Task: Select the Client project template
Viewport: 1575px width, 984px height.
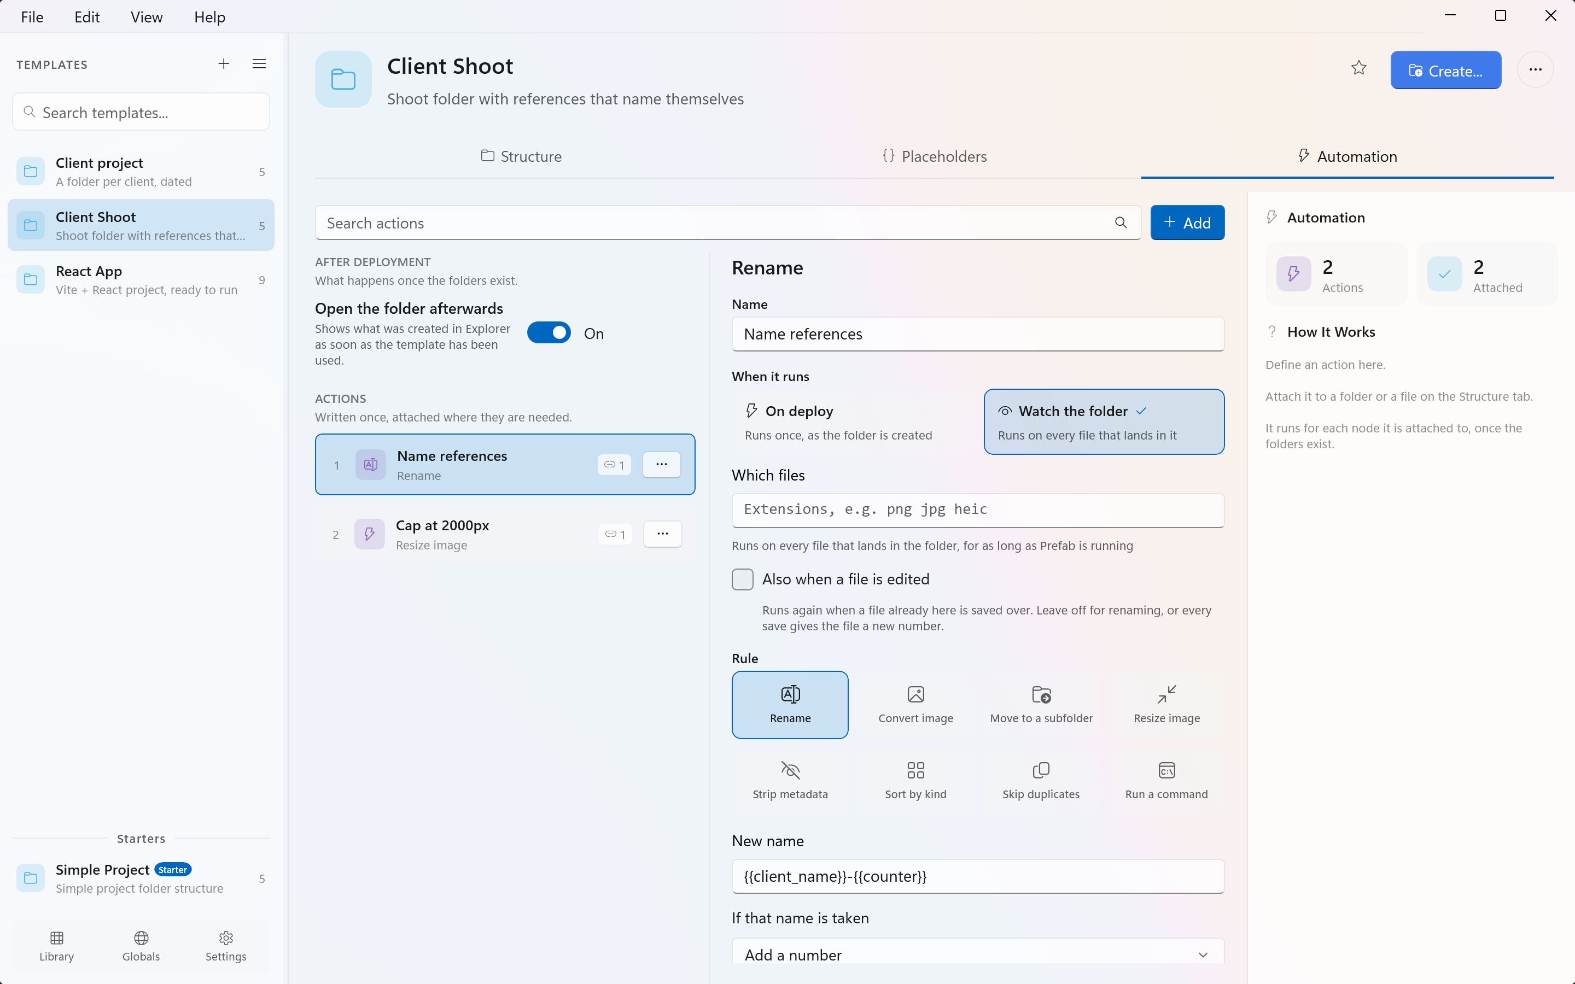Action: (141, 171)
